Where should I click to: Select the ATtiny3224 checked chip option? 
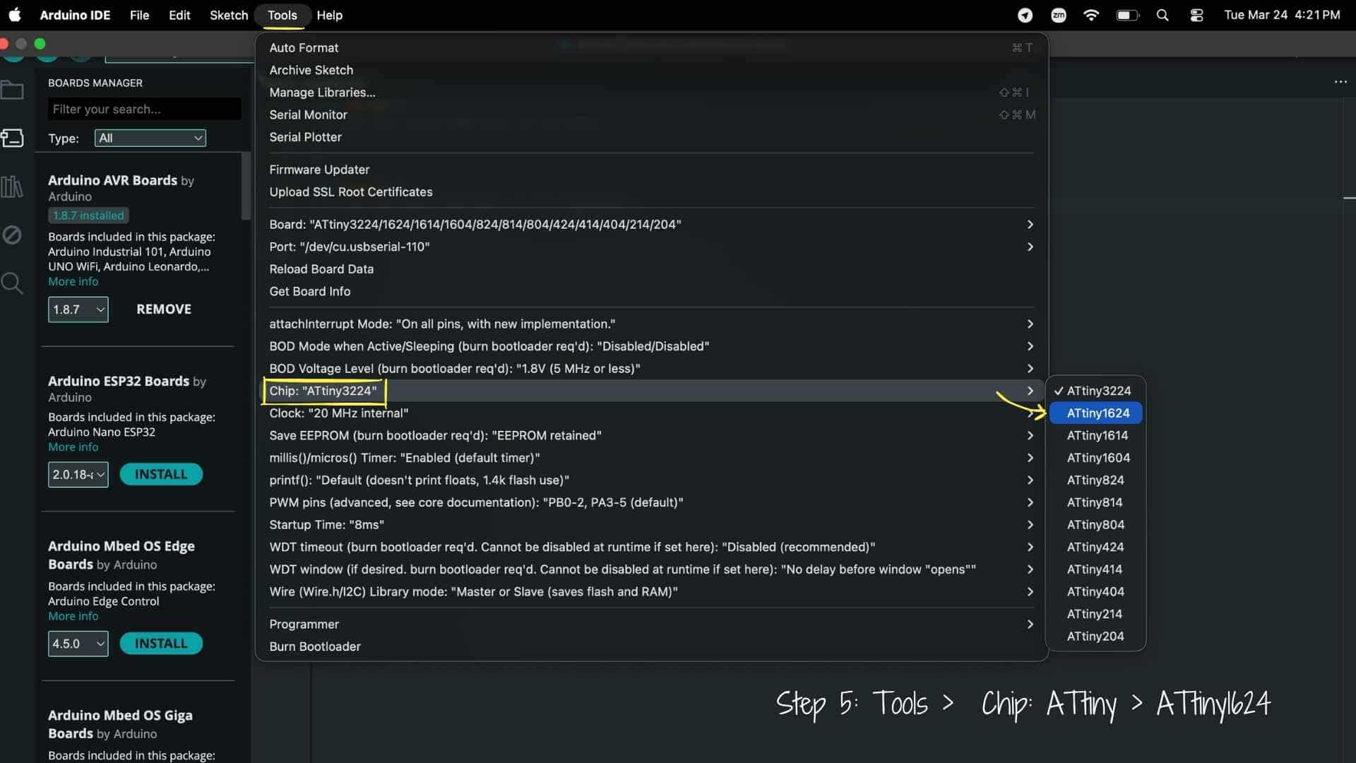[1098, 391]
